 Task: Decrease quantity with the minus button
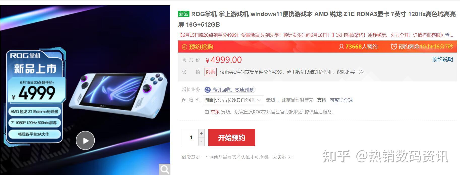click(201, 142)
